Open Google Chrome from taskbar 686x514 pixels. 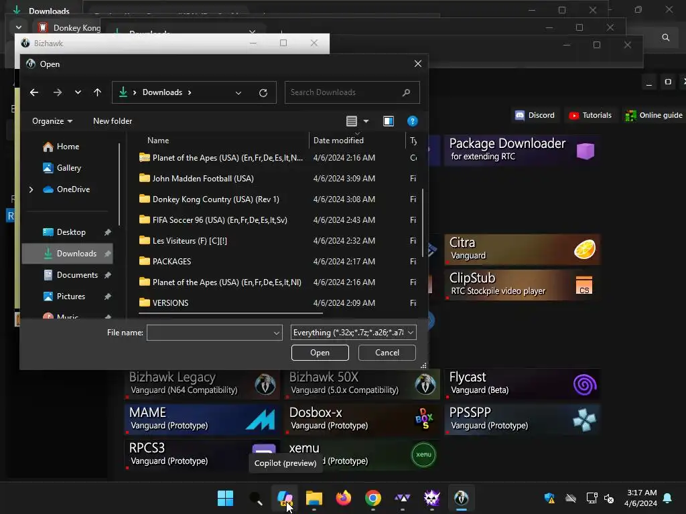click(x=372, y=498)
